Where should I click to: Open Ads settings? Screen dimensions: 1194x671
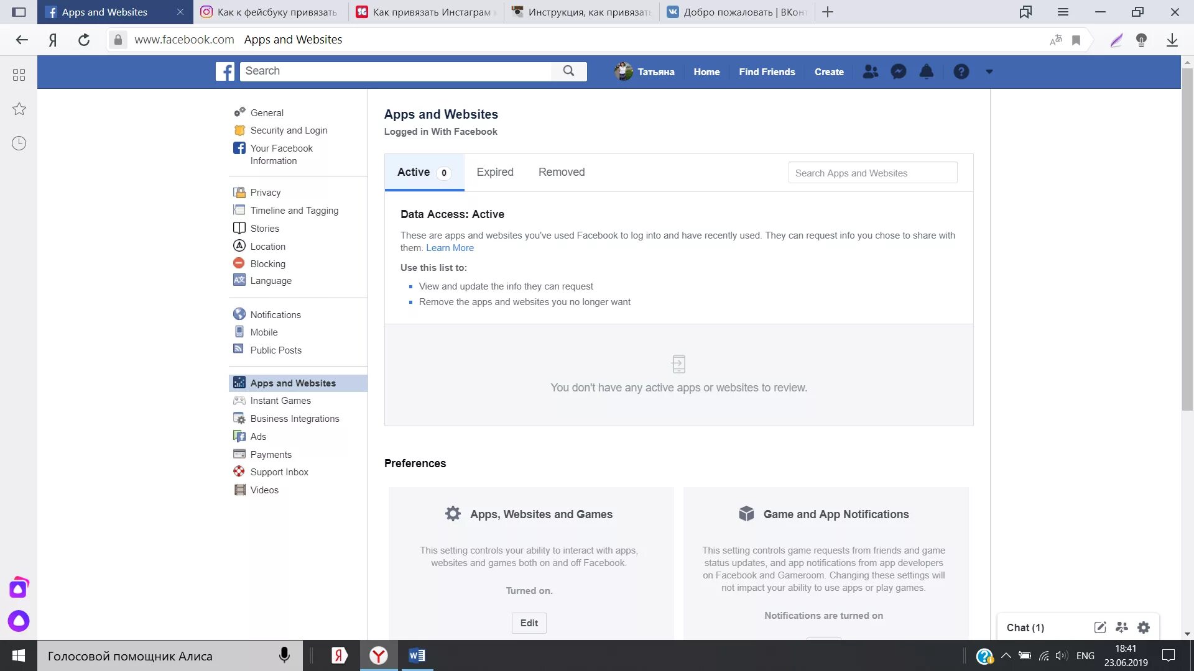(x=258, y=437)
